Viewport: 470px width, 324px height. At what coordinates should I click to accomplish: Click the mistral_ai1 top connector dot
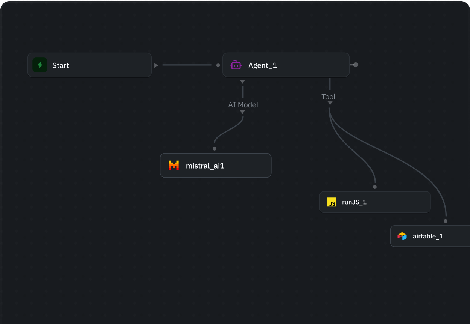(214, 149)
